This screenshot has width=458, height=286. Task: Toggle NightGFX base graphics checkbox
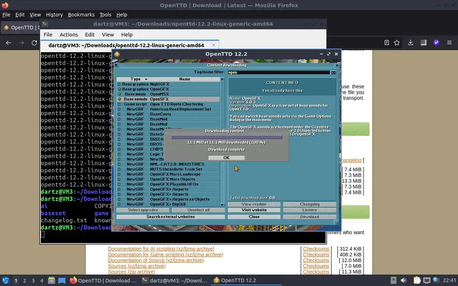click(119, 84)
